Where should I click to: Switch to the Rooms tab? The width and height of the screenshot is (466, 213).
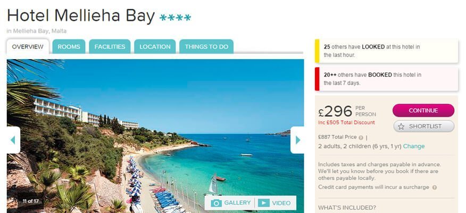click(x=69, y=47)
